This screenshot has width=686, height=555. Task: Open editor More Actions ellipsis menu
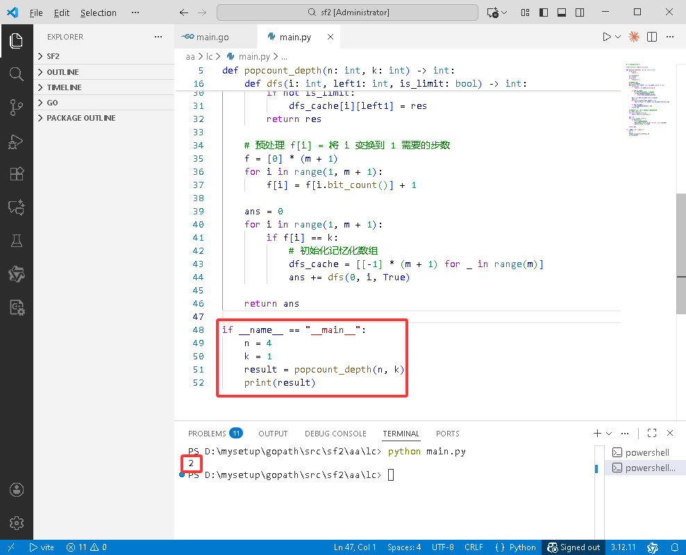tap(670, 37)
